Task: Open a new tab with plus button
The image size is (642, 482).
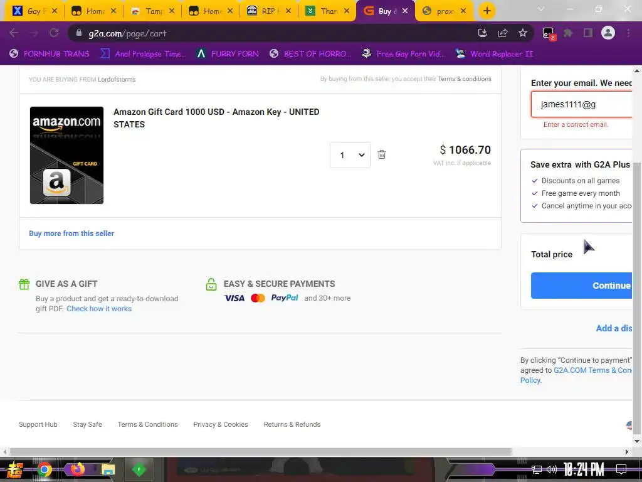Action: coord(487,11)
